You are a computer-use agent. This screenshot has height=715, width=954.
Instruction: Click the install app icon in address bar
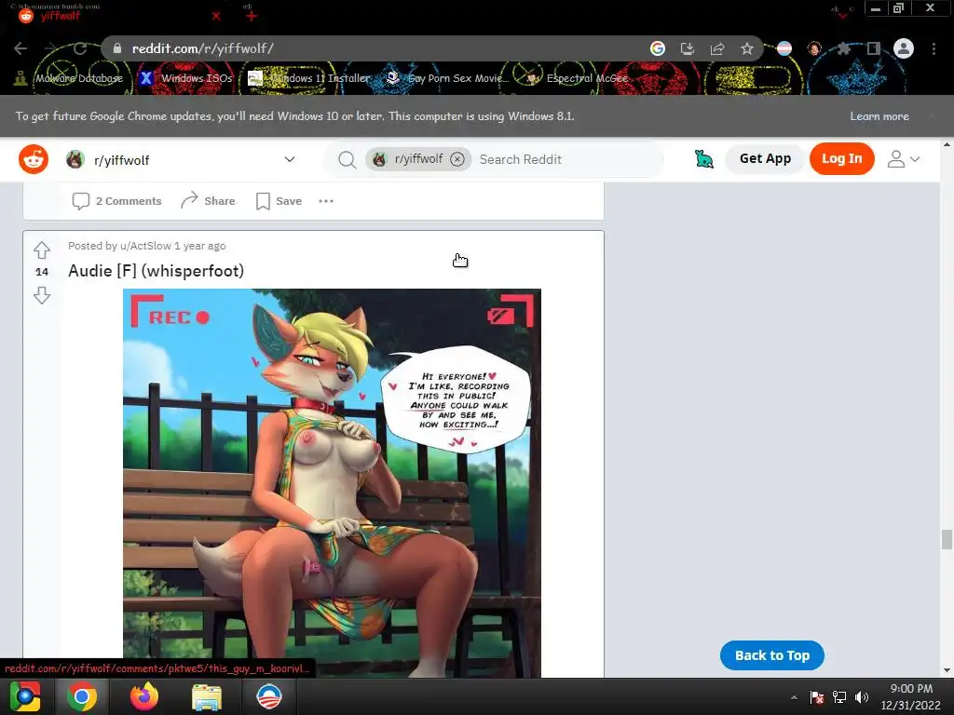[x=687, y=48]
